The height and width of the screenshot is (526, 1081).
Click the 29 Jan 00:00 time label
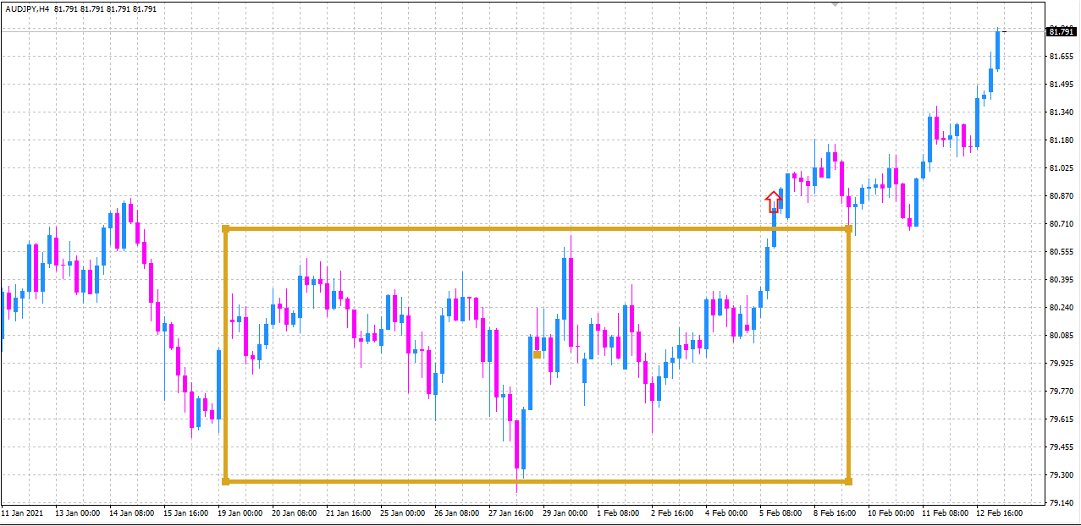(x=565, y=512)
